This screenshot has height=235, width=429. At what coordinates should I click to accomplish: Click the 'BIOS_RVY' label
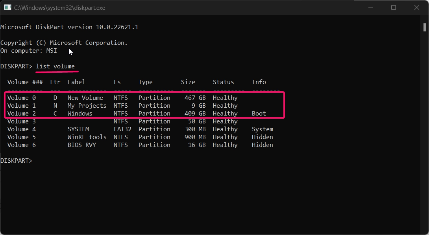pyautogui.click(x=82, y=145)
